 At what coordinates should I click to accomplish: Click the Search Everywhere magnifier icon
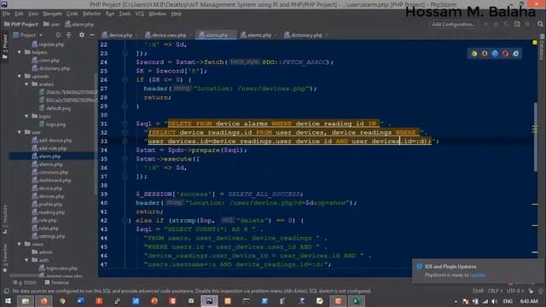click(540, 24)
